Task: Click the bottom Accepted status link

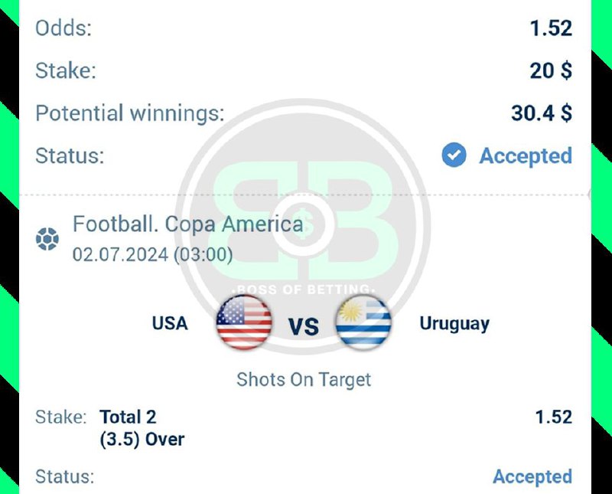Action: pyautogui.click(x=532, y=476)
